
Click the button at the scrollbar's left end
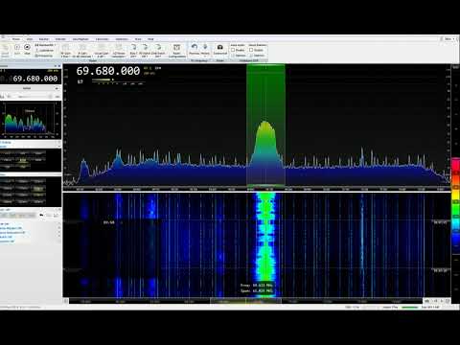(x=65, y=301)
